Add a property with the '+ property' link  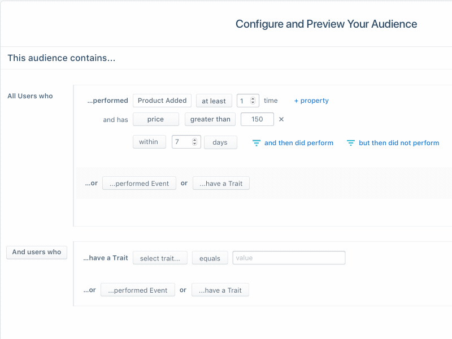click(x=311, y=100)
